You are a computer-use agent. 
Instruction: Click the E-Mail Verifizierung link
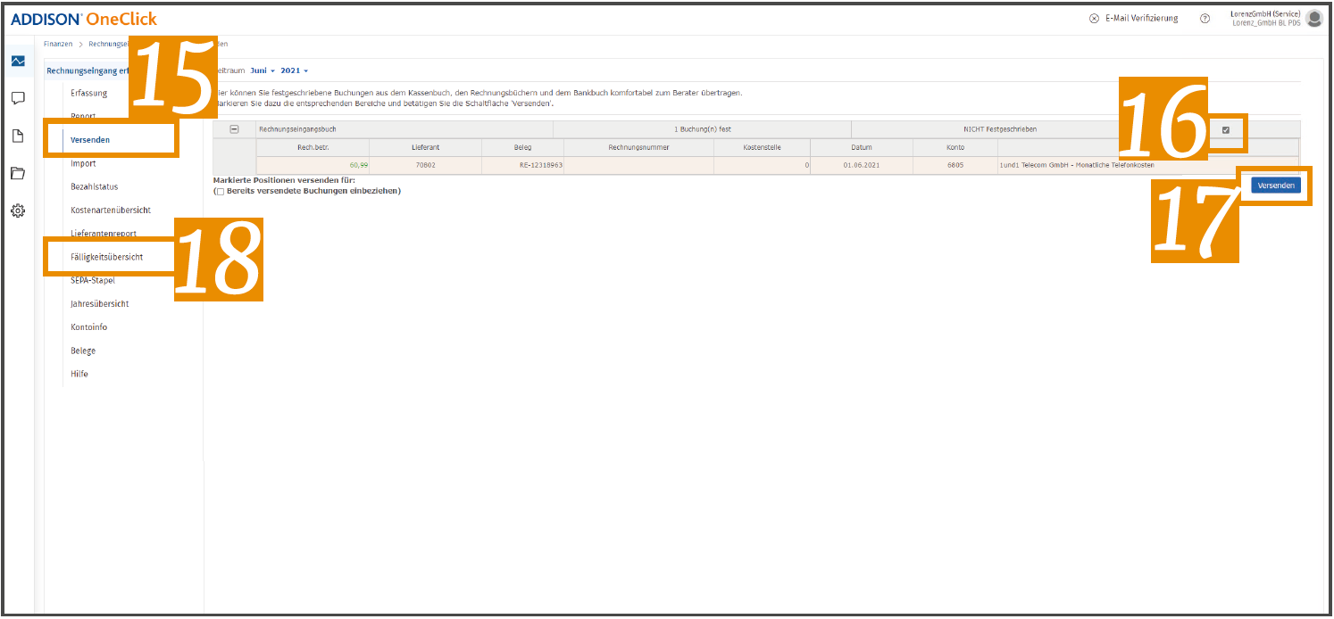(x=1141, y=19)
